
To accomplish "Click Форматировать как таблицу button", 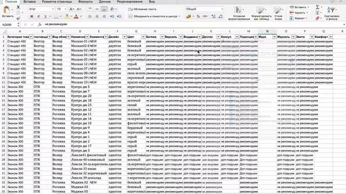I will point(262,13).
